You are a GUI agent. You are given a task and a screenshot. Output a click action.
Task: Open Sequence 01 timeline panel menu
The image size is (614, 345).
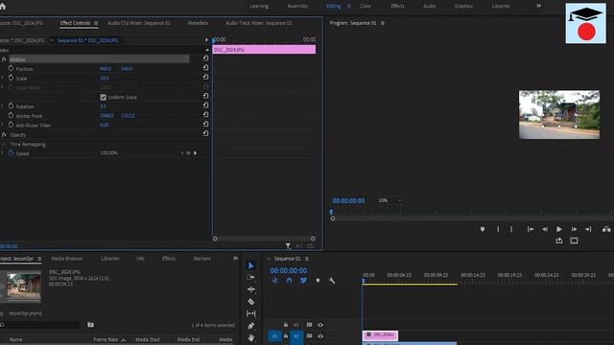[307, 259]
